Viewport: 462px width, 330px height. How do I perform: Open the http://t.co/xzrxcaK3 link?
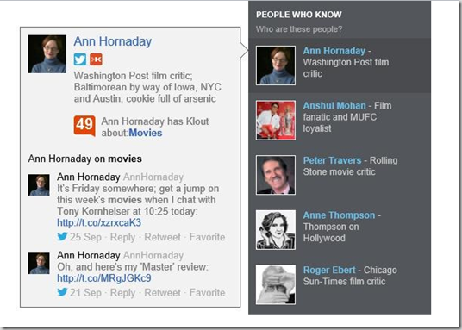[99, 222]
